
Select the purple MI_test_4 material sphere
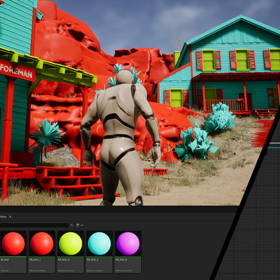(128, 244)
